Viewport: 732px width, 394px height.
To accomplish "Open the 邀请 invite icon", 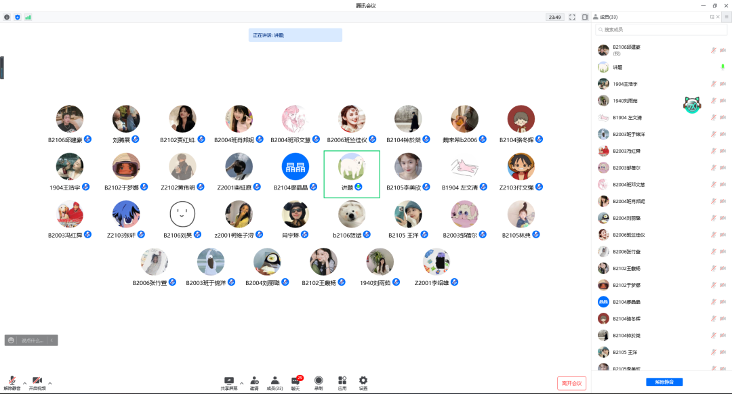I will [x=254, y=382].
